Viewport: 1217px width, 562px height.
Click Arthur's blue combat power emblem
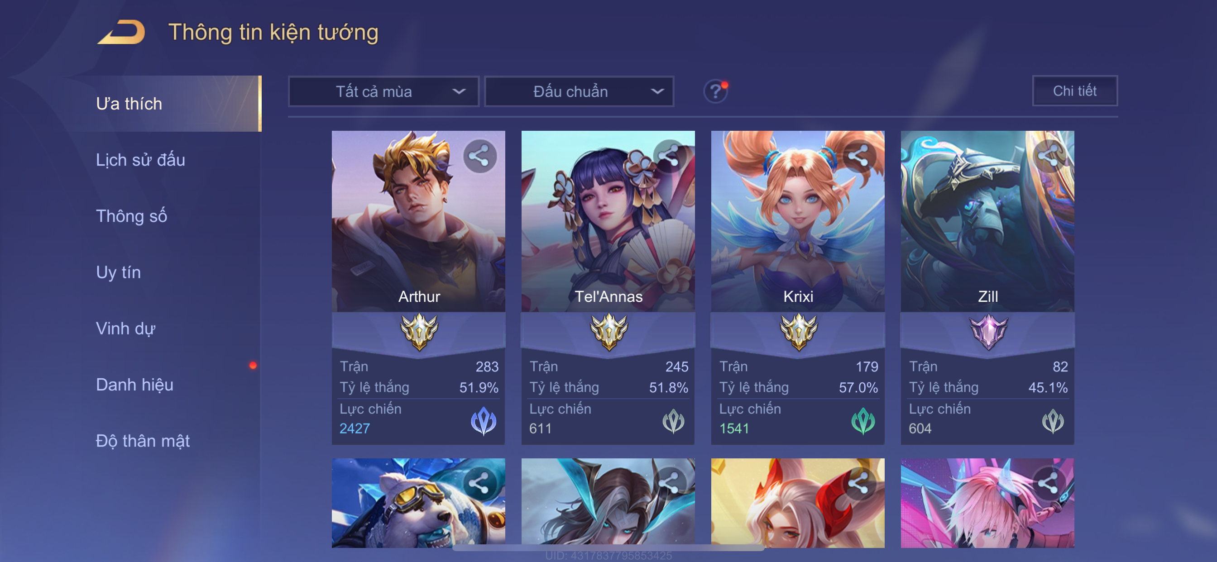(483, 421)
